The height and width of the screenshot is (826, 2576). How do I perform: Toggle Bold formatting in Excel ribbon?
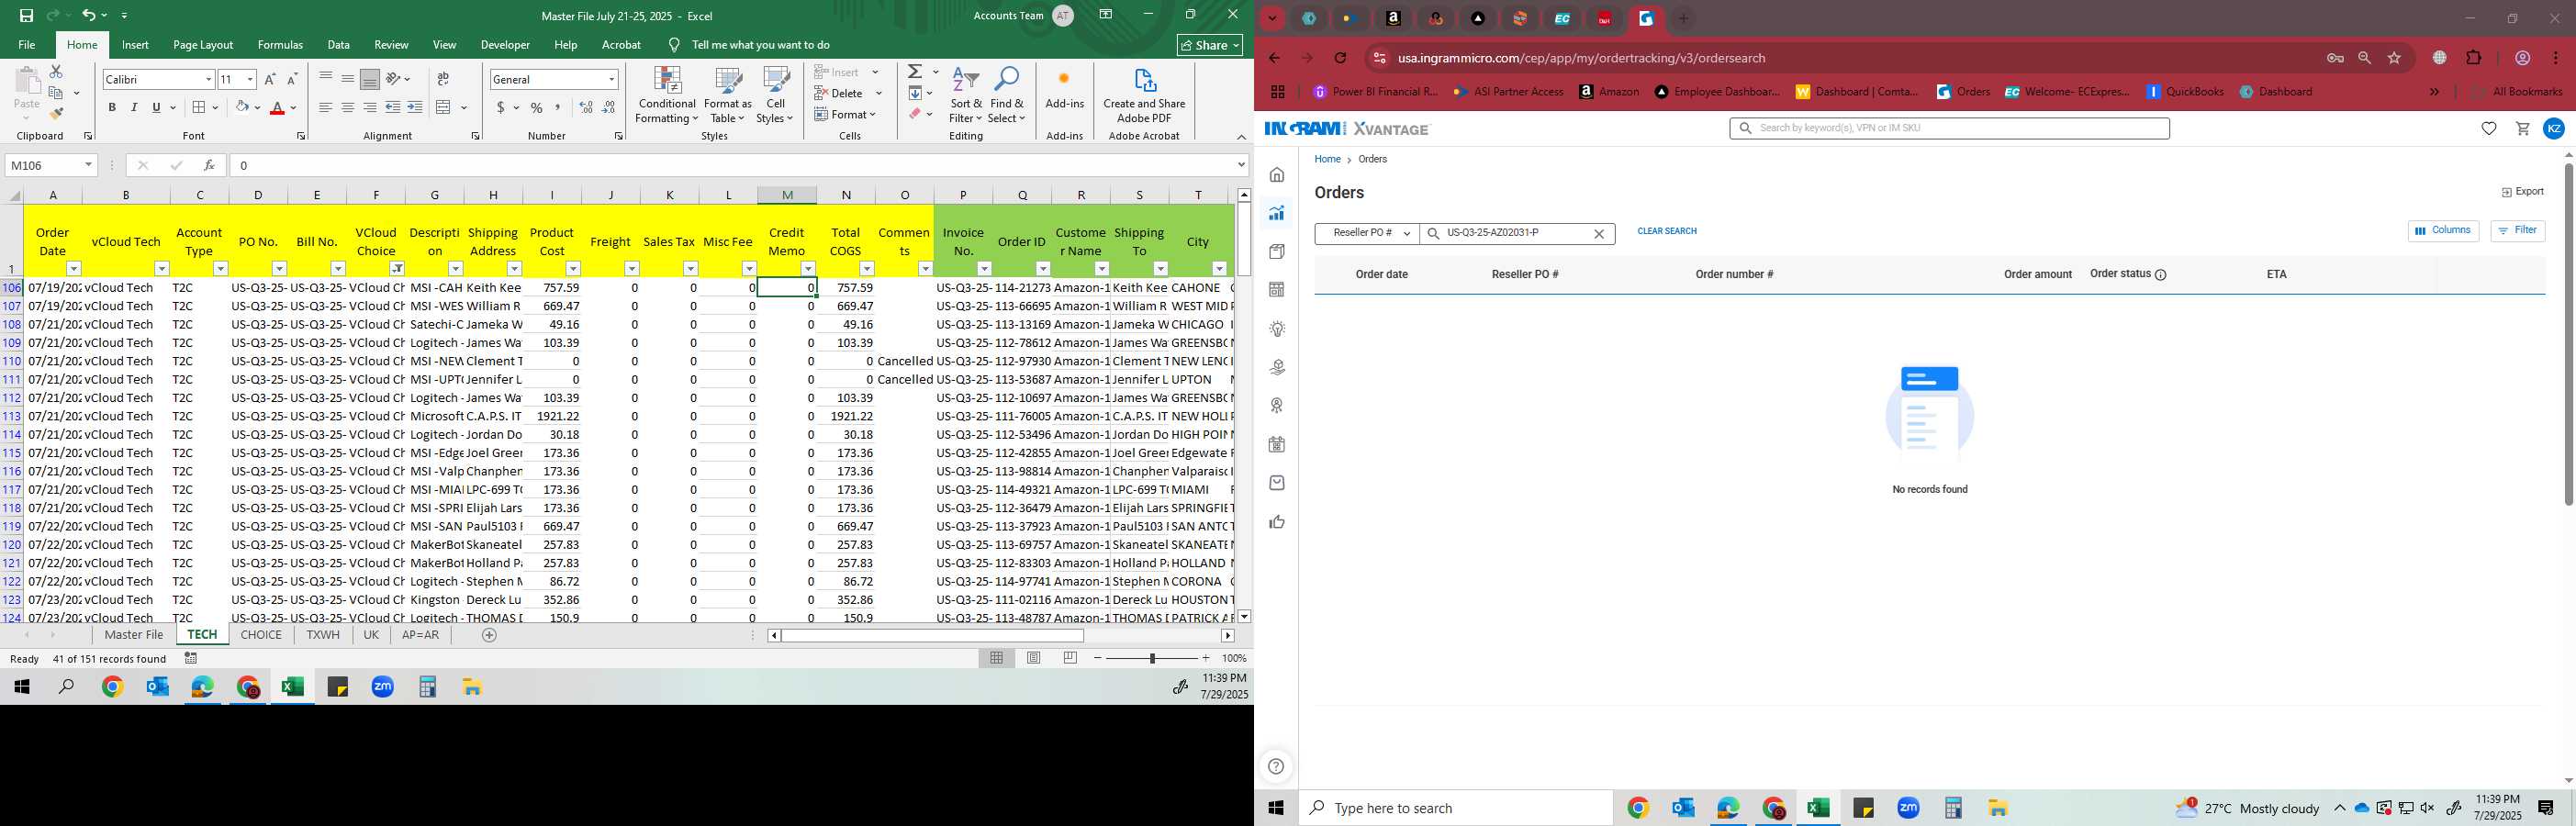coord(112,107)
